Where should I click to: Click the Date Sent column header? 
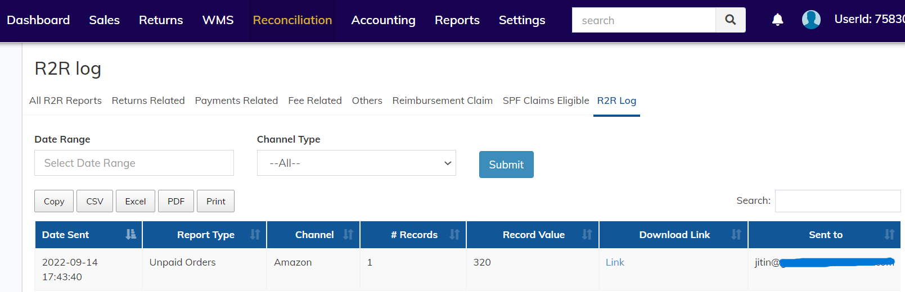click(x=88, y=235)
